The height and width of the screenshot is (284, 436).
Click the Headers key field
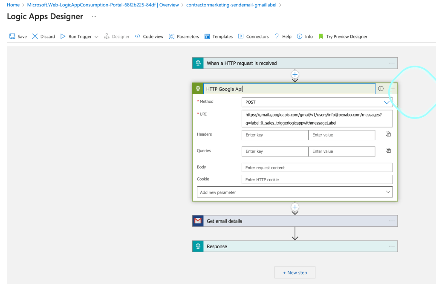(275, 135)
